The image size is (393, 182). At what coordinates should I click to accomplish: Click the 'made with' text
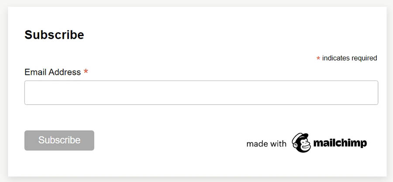[x=266, y=144]
